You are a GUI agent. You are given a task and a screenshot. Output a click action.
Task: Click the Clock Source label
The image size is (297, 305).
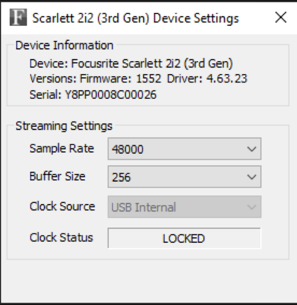click(x=62, y=207)
